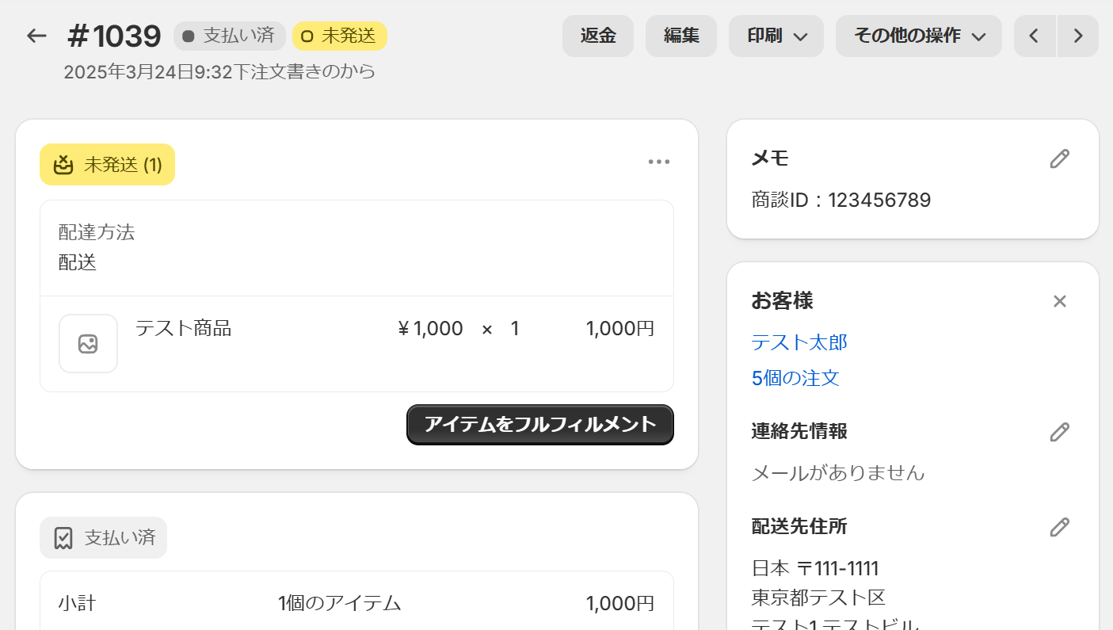Open the three-dot menu on fulfillment card
Screen dimensions: 1113x630
[x=658, y=162]
